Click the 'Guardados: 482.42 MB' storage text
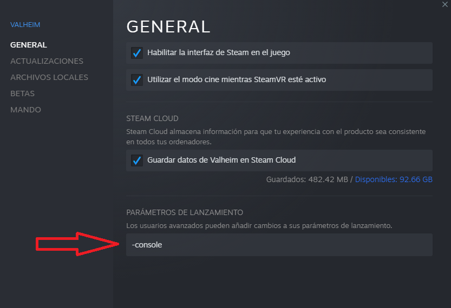This screenshot has width=451, height=308. click(x=307, y=179)
